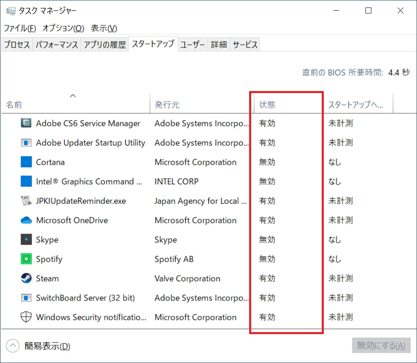Select the Windows Security notification entry name
This screenshot has height=363, width=417.
91,317
